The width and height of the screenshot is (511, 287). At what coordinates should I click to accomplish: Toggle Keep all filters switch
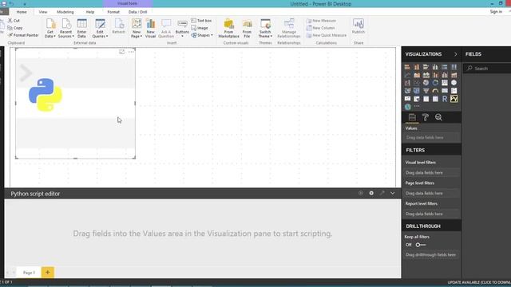[x=421, y=245]
